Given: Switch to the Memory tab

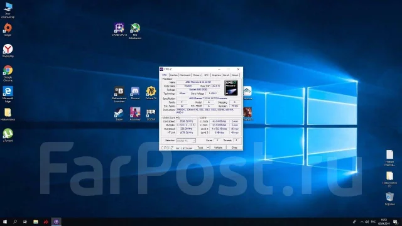Looking at the screenshot, I should click(x=197, y=75).
